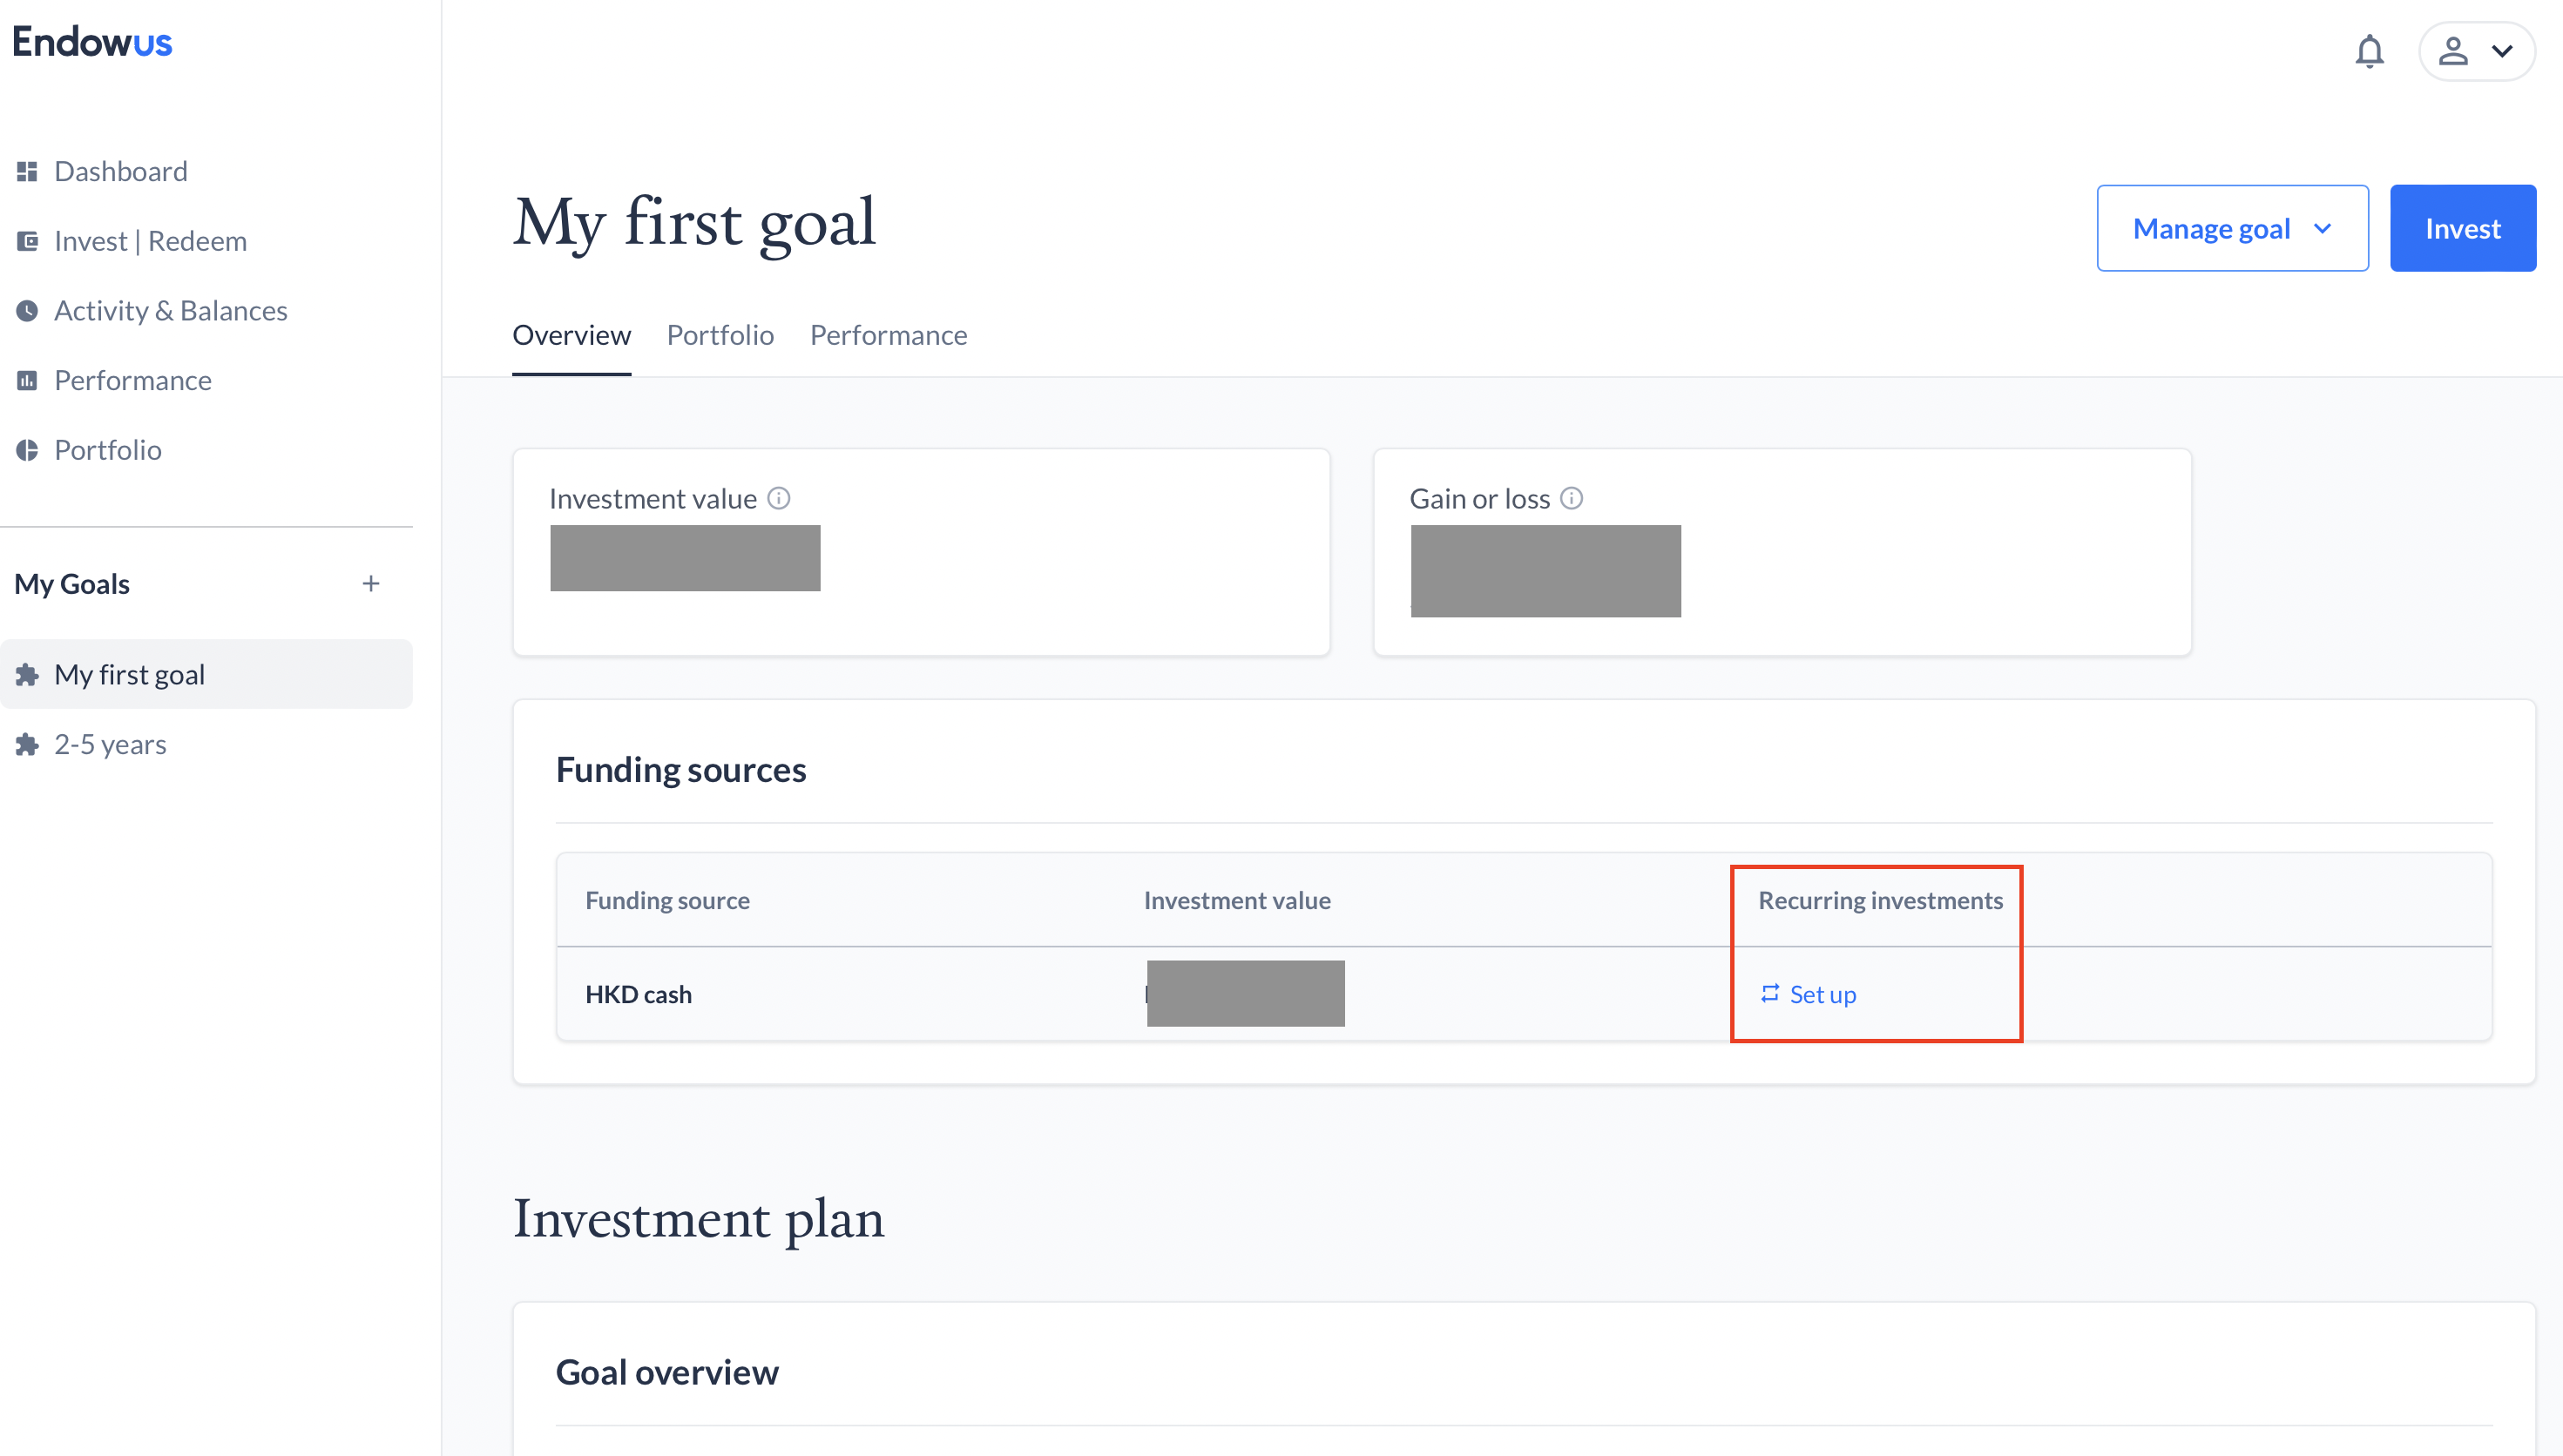
Task: Switch to the Performance tab
Action: coord(889,335)
